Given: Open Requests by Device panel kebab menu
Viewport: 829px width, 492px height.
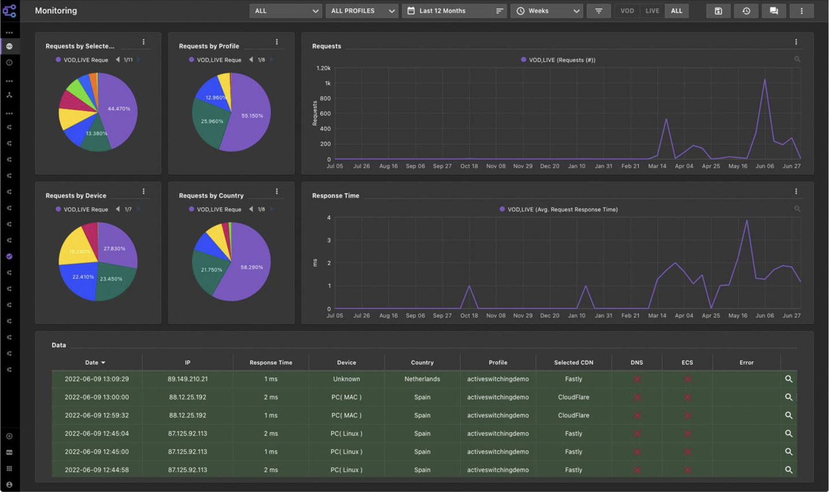Looking at the screenshot, I should tap(143, 191).
